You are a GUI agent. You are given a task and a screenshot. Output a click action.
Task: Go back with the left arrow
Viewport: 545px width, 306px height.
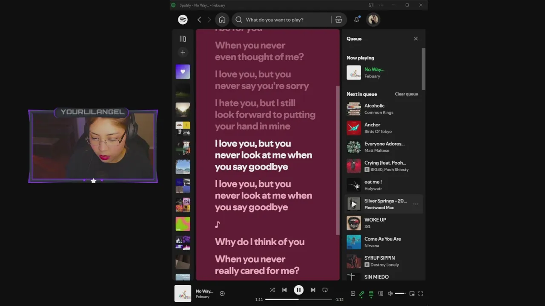click(199, 20)
